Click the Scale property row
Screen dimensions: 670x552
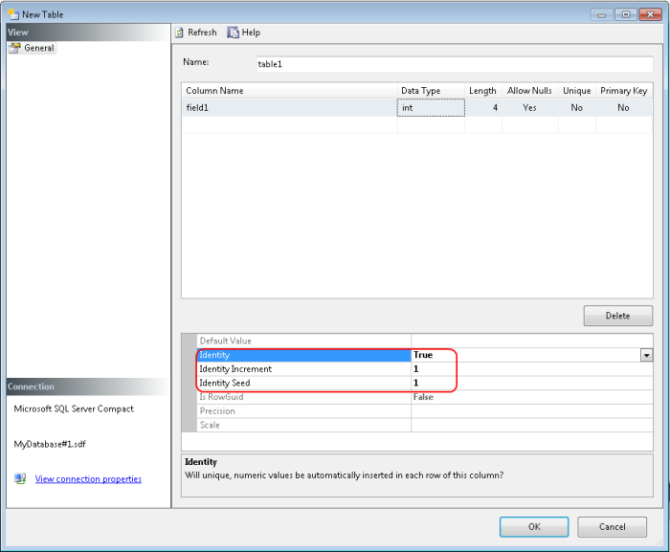pyautogui.click(x=425, y=425)
